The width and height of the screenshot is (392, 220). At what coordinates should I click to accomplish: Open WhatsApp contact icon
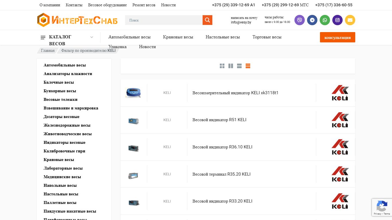click(325, 20)
